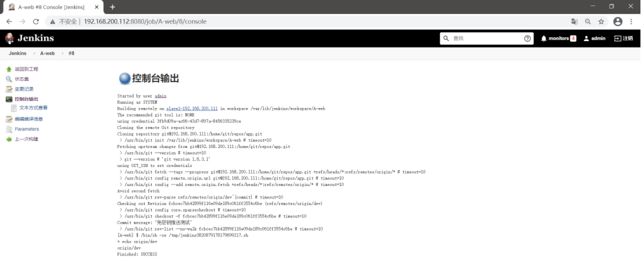Open the Parameters sidebar link

tap(27, 129)
